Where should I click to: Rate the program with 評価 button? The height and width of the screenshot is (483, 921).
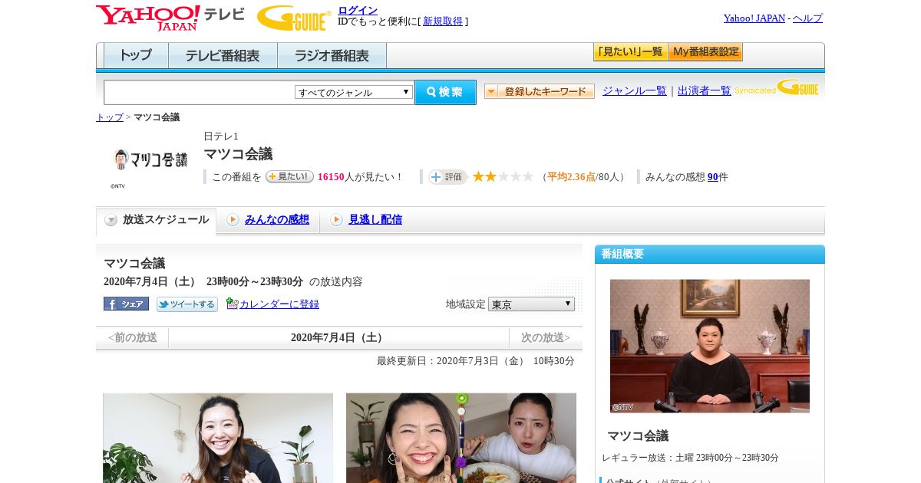447,176
